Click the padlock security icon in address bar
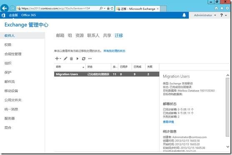The image size is (232, 155). tap(108, 8)
